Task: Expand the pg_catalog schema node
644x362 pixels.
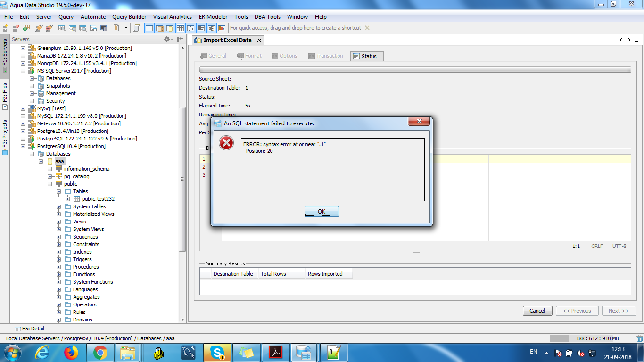Action: [50, 176]
